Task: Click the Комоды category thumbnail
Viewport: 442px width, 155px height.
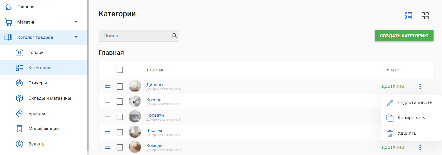Action: tap(135, 147)
